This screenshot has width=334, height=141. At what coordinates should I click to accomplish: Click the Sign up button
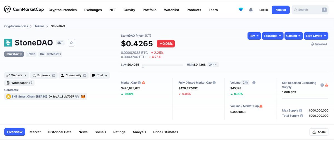[x=281, y=10]
